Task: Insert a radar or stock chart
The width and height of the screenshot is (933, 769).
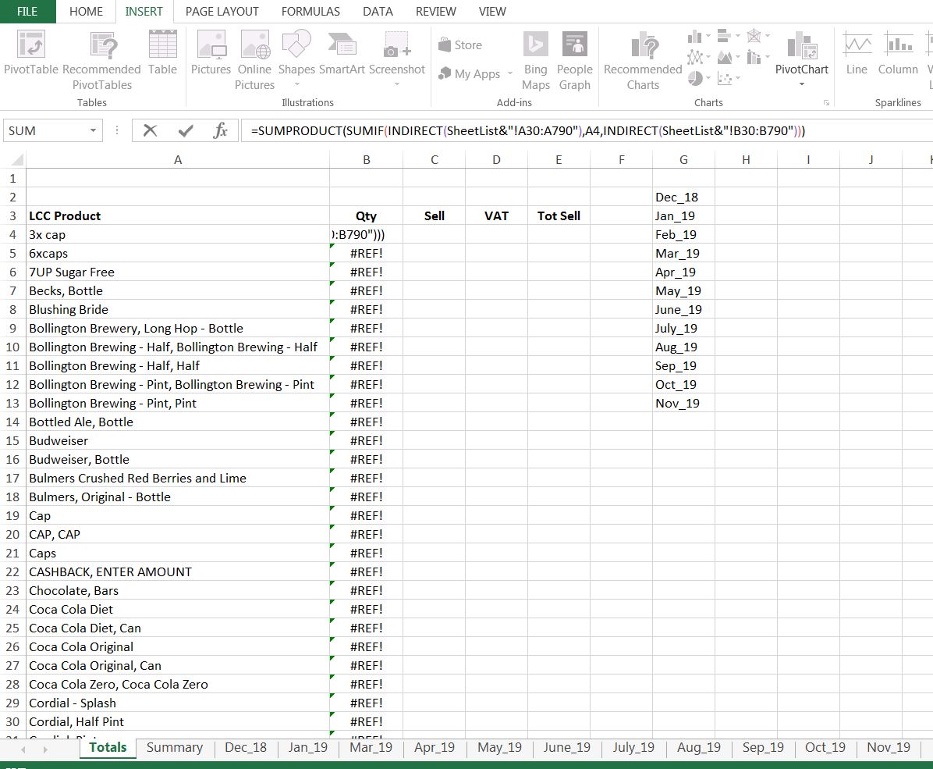Action: (x=754, y=36)
